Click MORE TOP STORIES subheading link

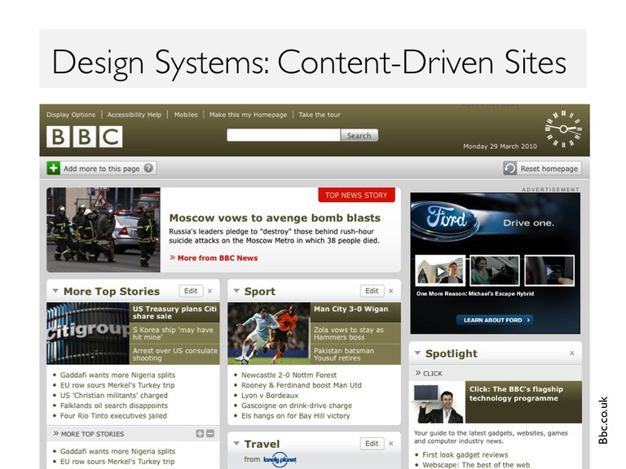click(x=92, y=434)
